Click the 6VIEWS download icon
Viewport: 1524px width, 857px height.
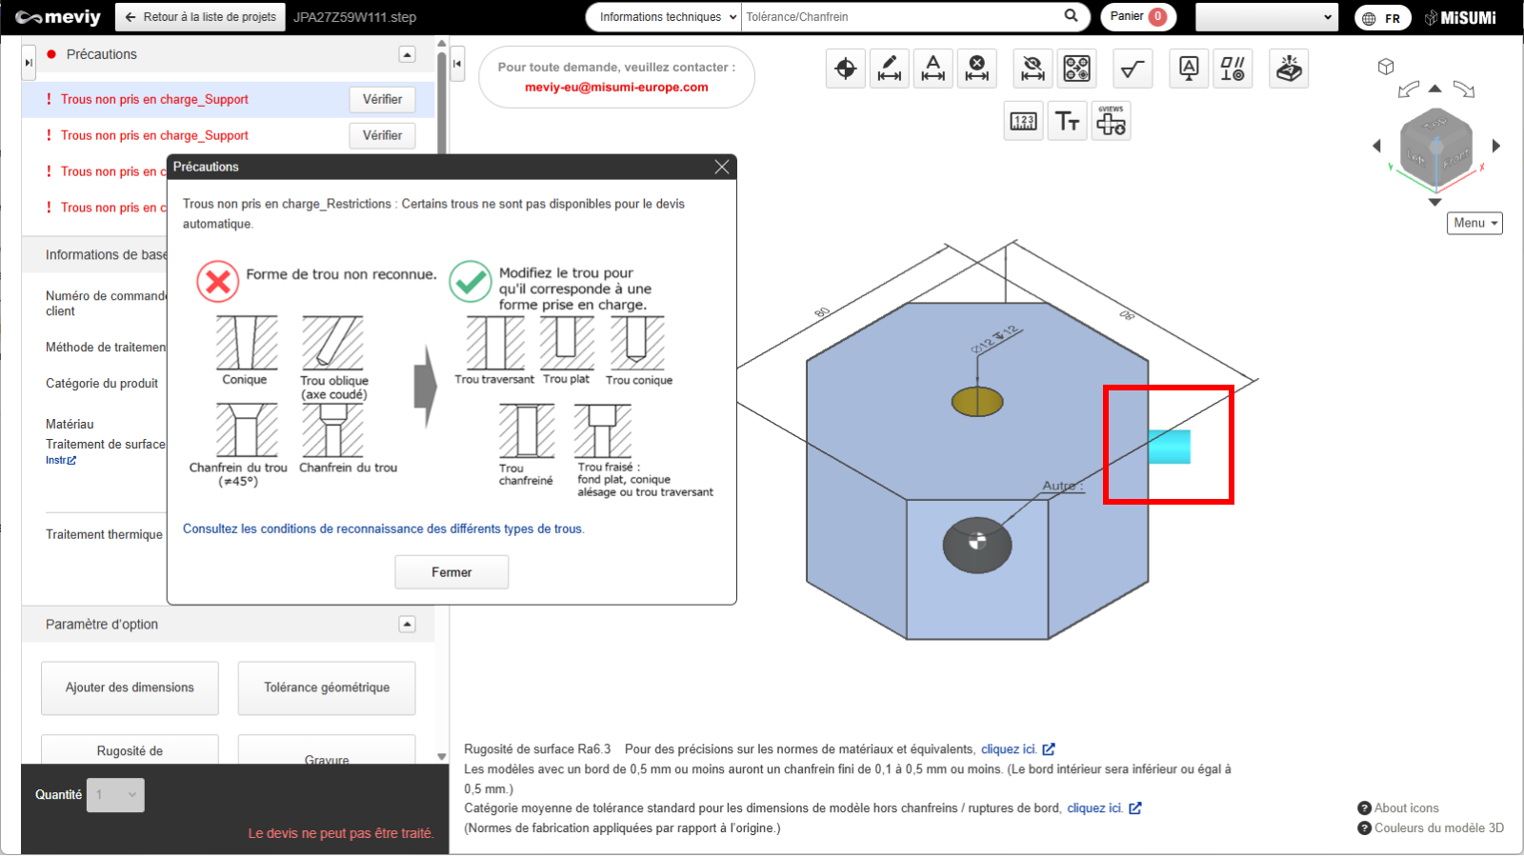1111,122
